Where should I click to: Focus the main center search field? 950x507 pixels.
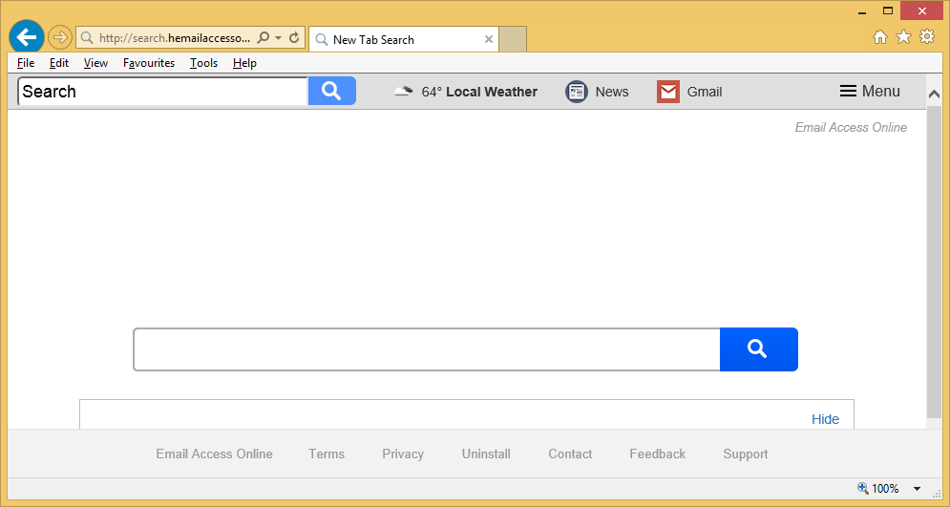426,349
